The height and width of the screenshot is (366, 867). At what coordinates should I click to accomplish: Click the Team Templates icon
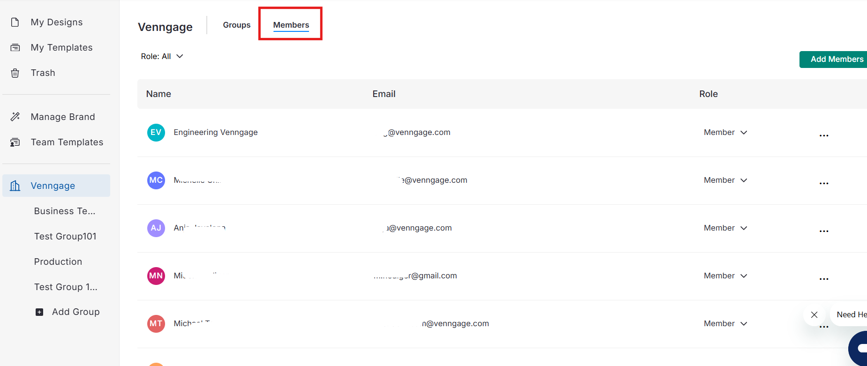point(15,142)
